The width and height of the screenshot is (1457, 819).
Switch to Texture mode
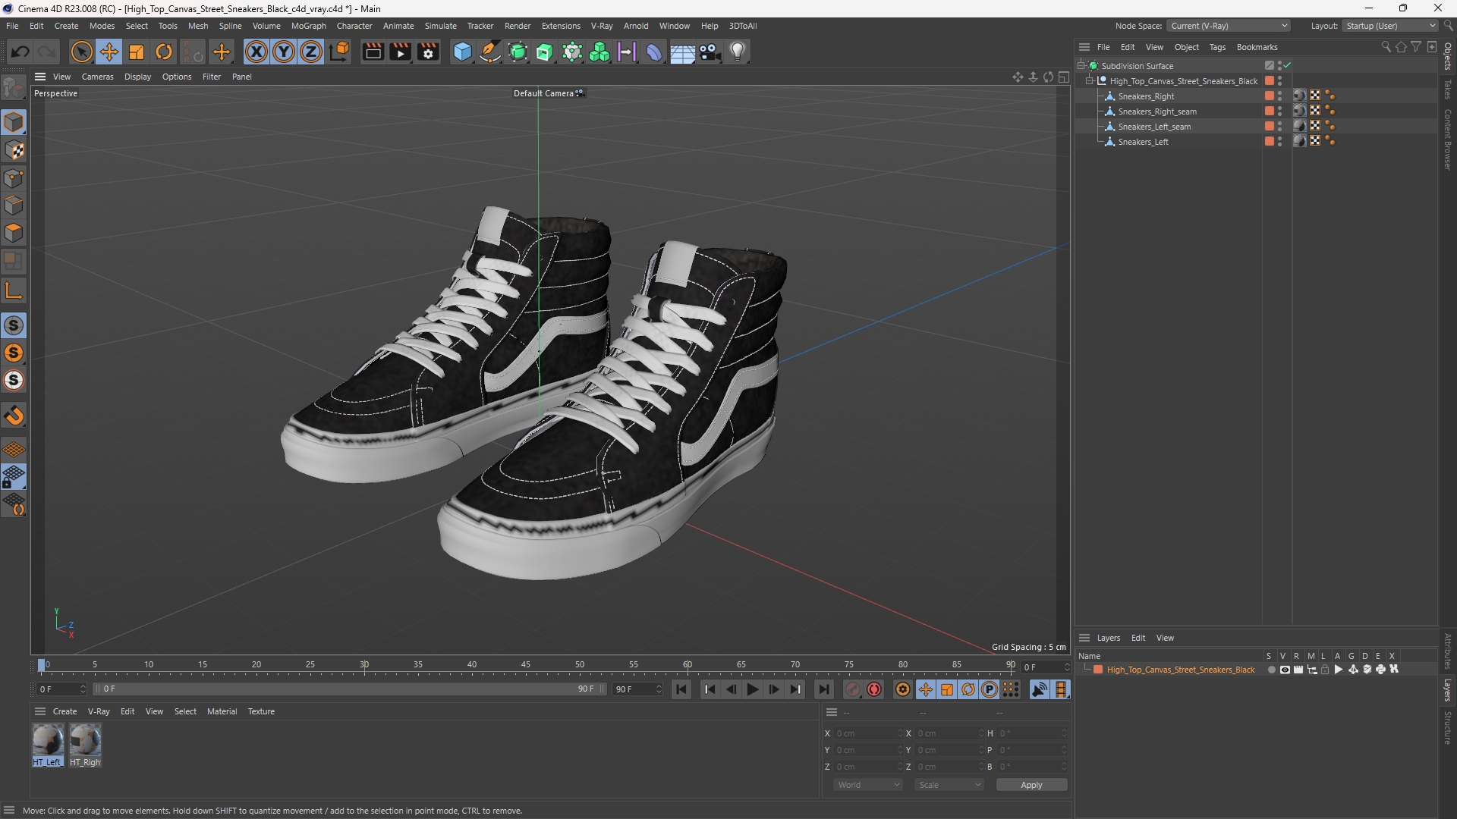(x=14, y=150)
